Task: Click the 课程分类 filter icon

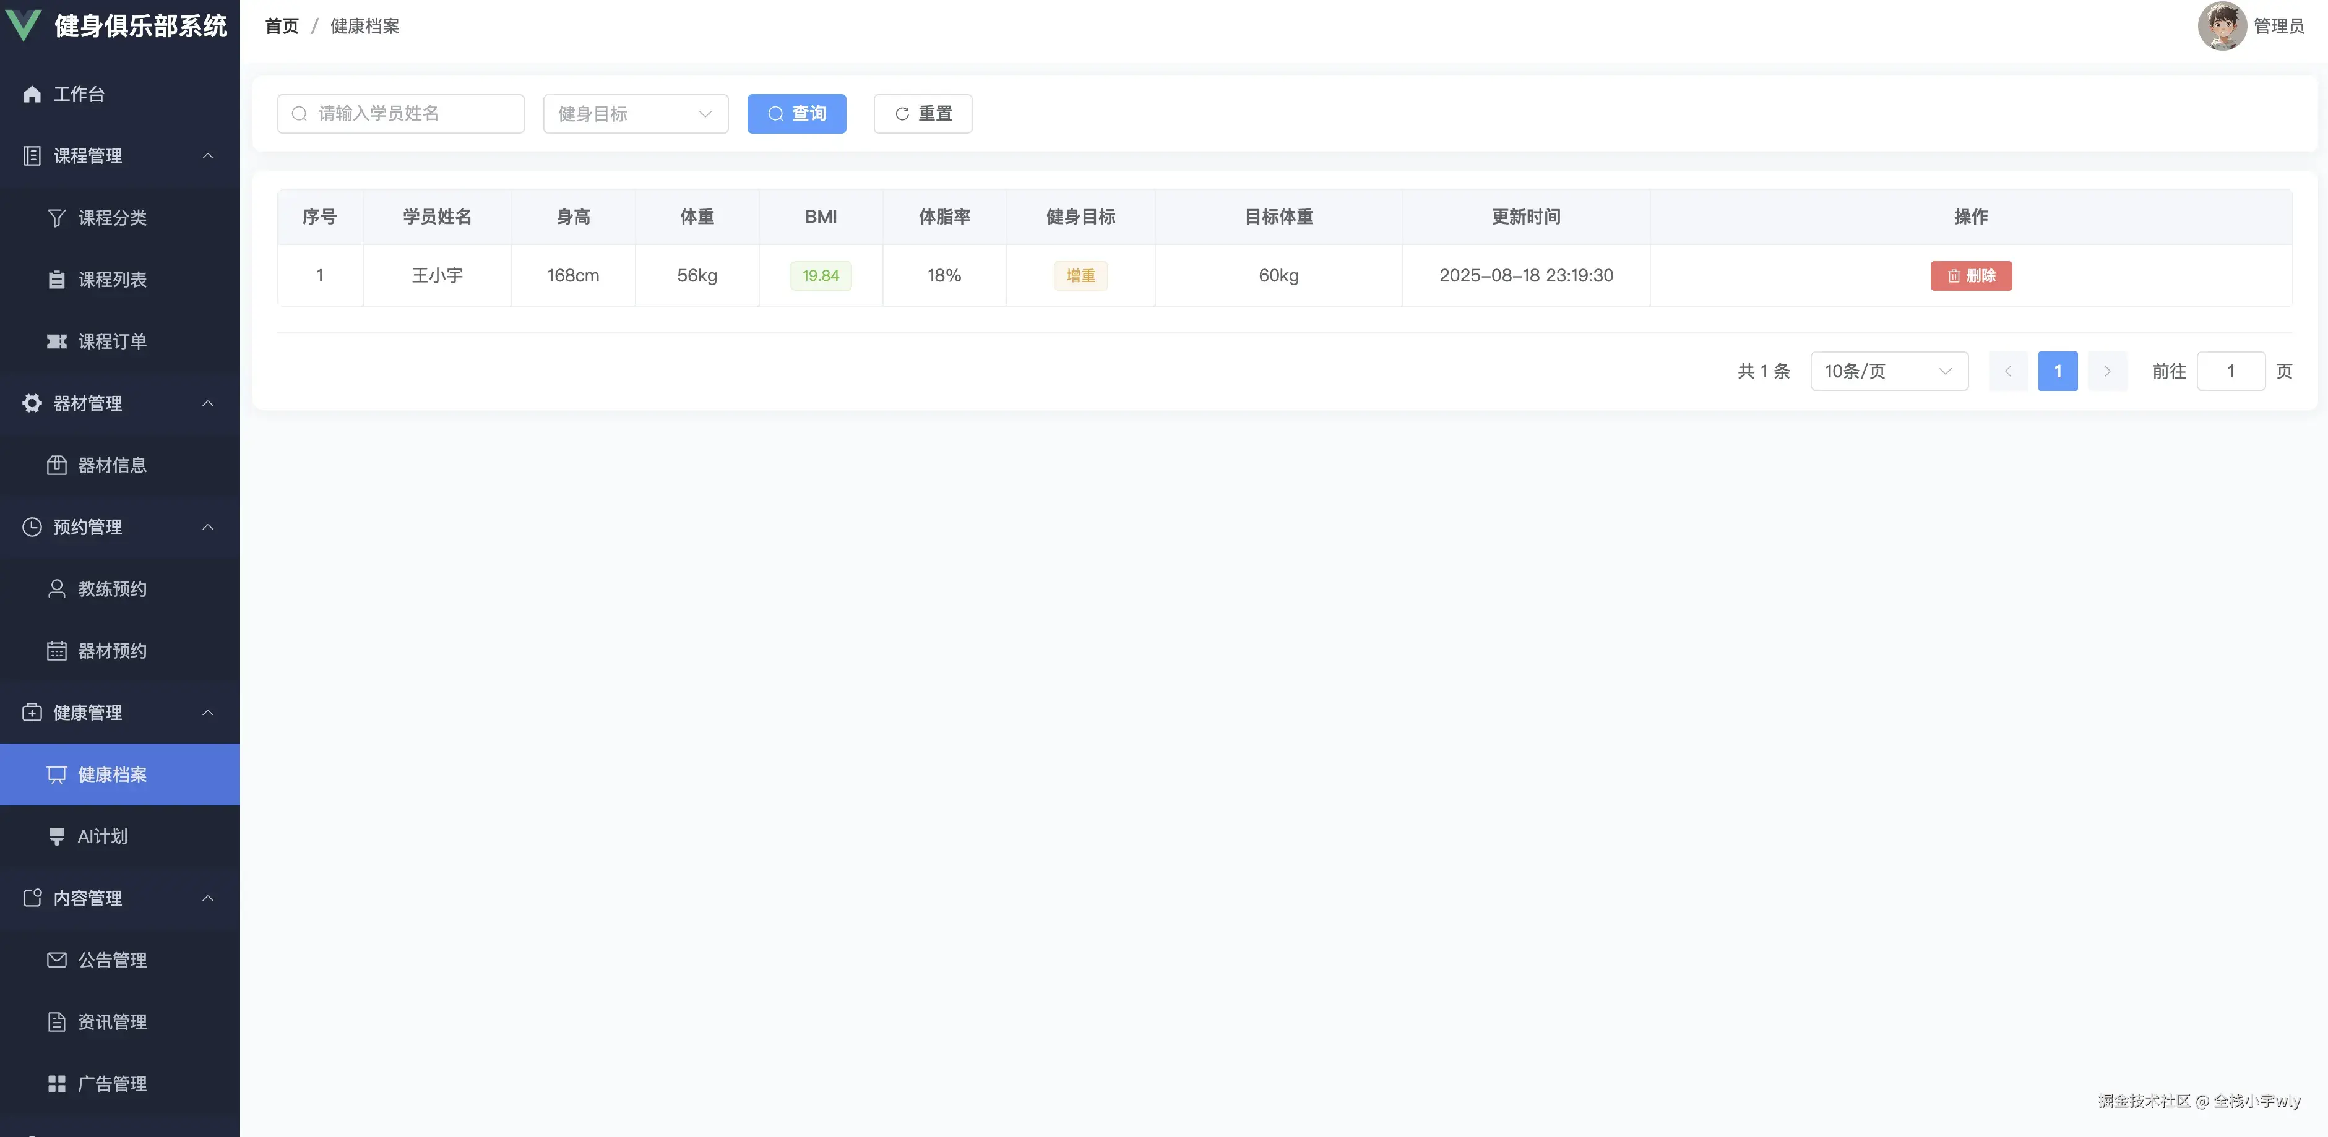Action: pos(56,218)
